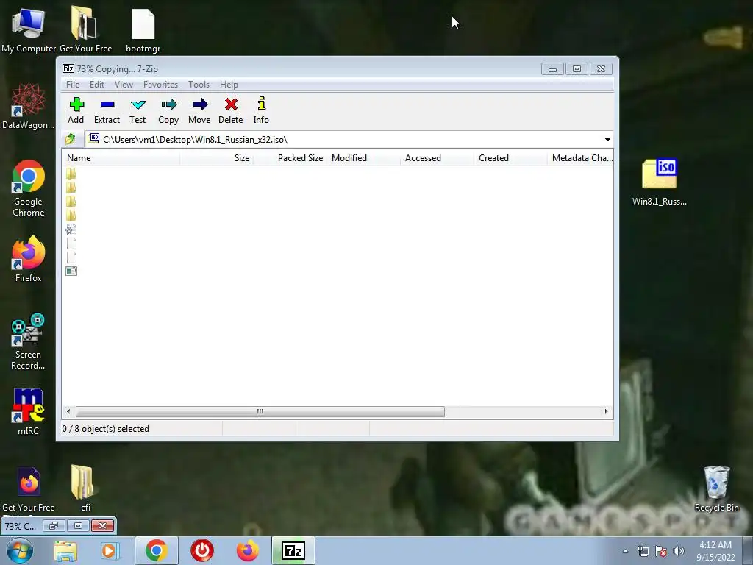
Task: Expand the address path dropdown arrow
Action: click(607, 140)
